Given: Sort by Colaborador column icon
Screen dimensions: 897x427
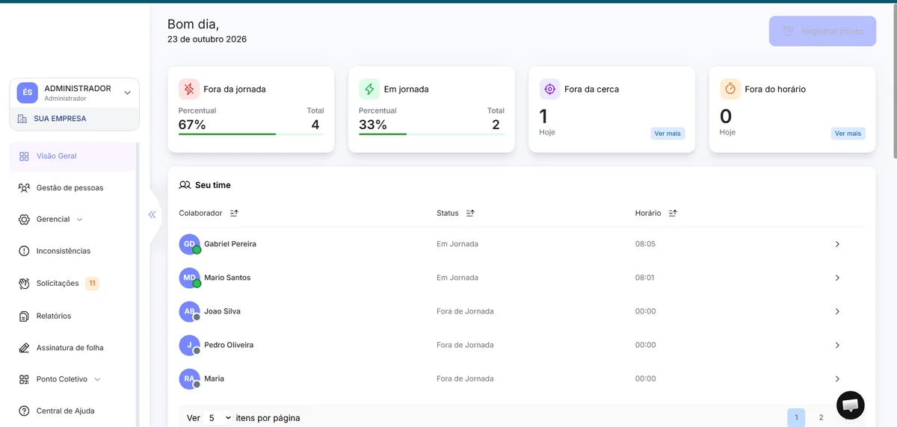Looking at the screenshot, I should tap(234, 213).
